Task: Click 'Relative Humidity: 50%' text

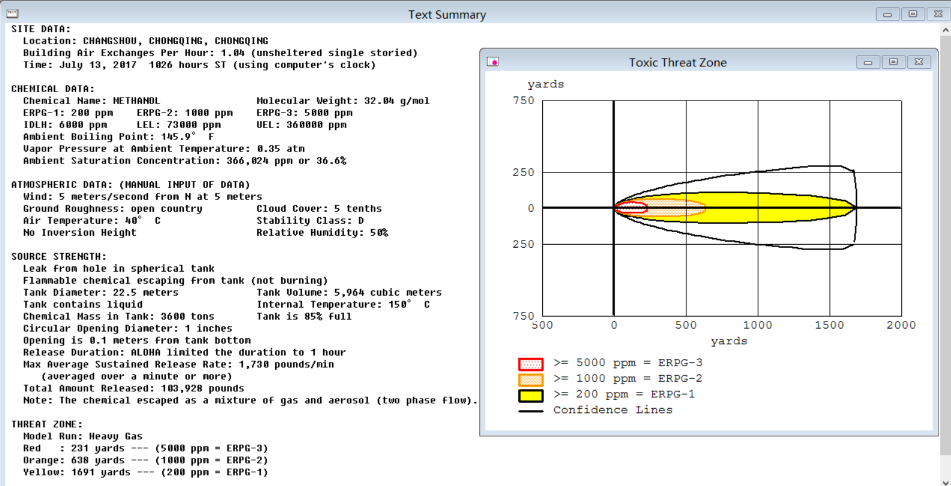Action: (322, 232)
